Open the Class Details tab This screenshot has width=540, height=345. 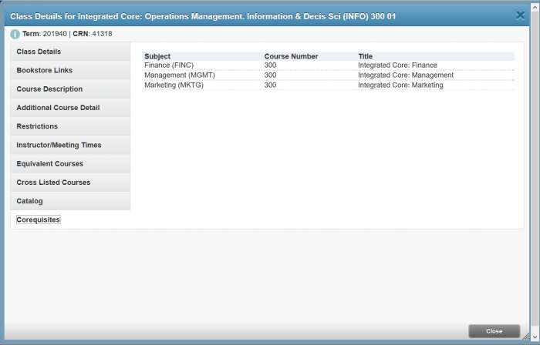pyautogui.click(x=39, y=52)
